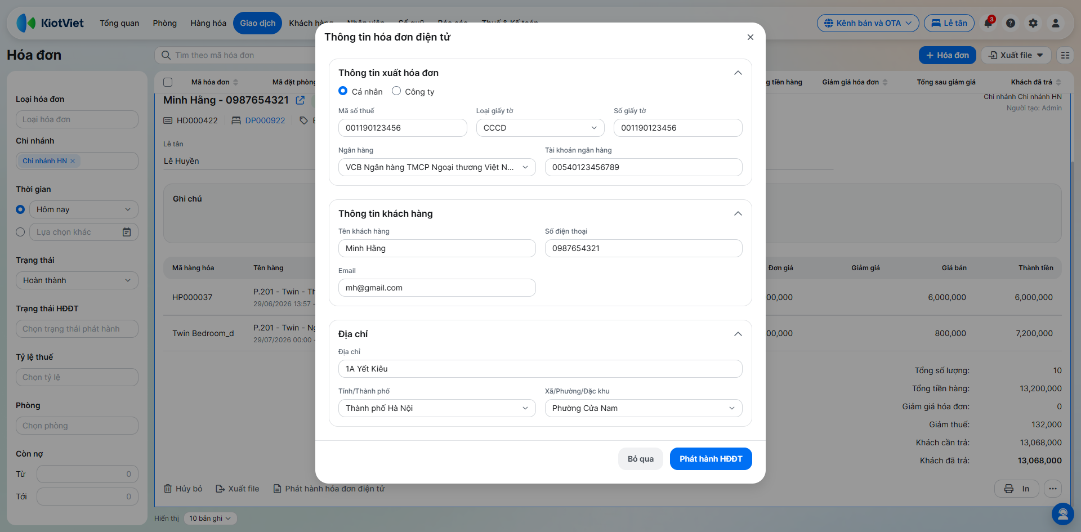This screenshot has height=532, width=1081.
Task: Open the Xã/Phường/Đặc khu dropdown
Action: click(644, 408)
